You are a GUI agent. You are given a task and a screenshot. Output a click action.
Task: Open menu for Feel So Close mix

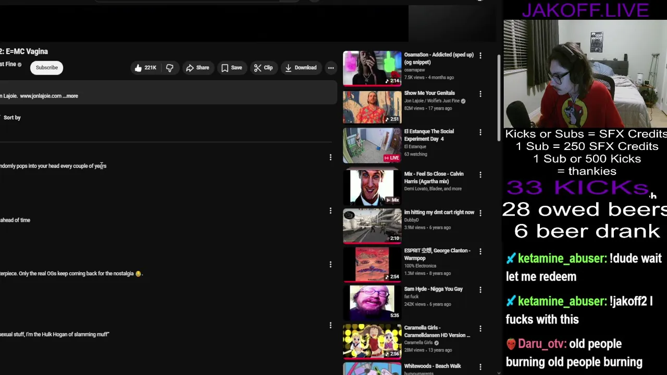tap(480, 174)
